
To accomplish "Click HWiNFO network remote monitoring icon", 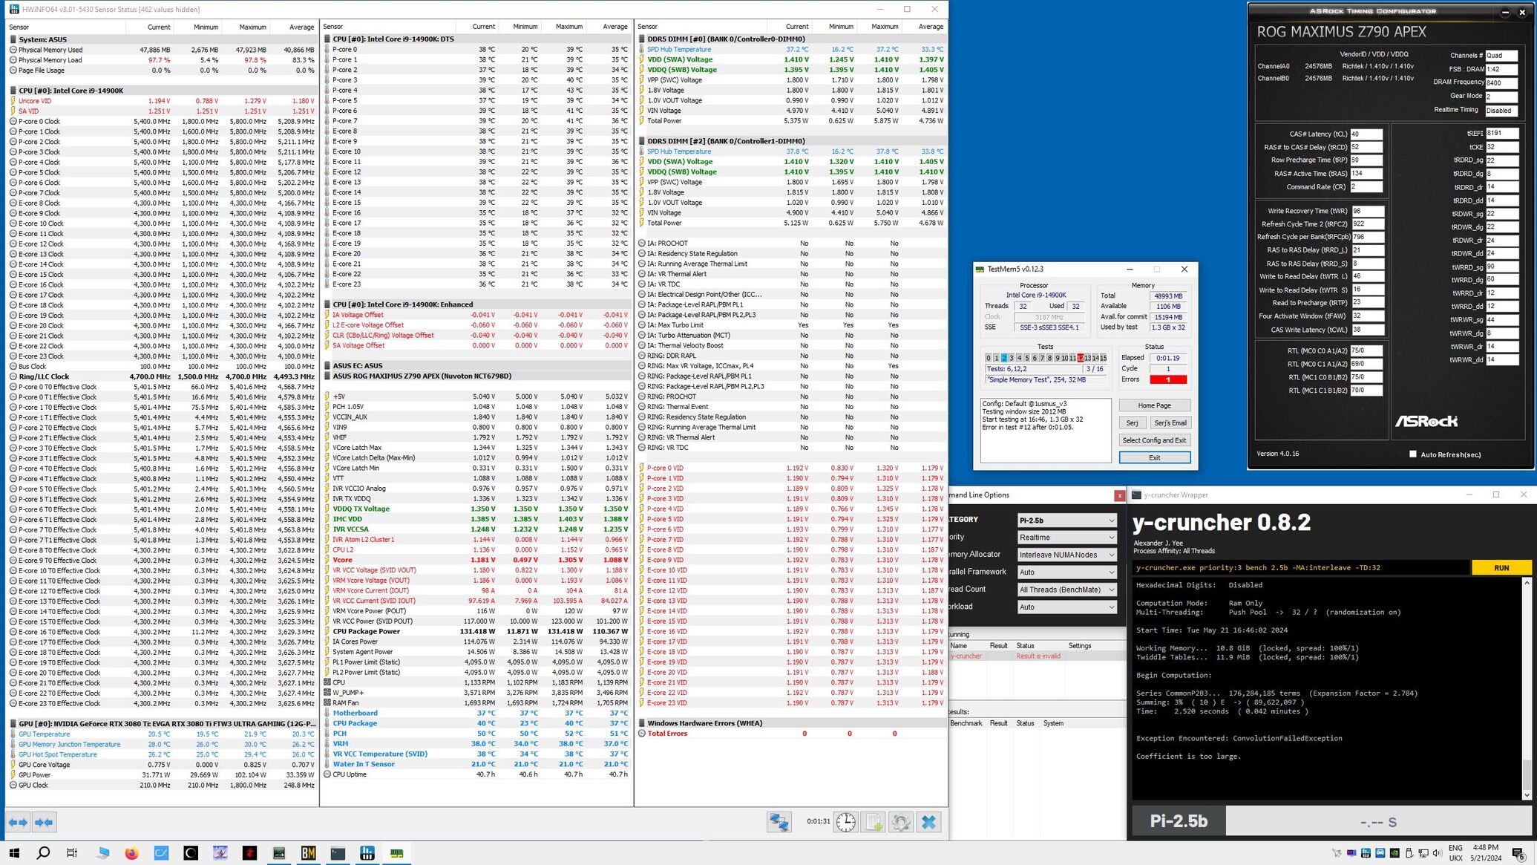I will tap(779, 822).
